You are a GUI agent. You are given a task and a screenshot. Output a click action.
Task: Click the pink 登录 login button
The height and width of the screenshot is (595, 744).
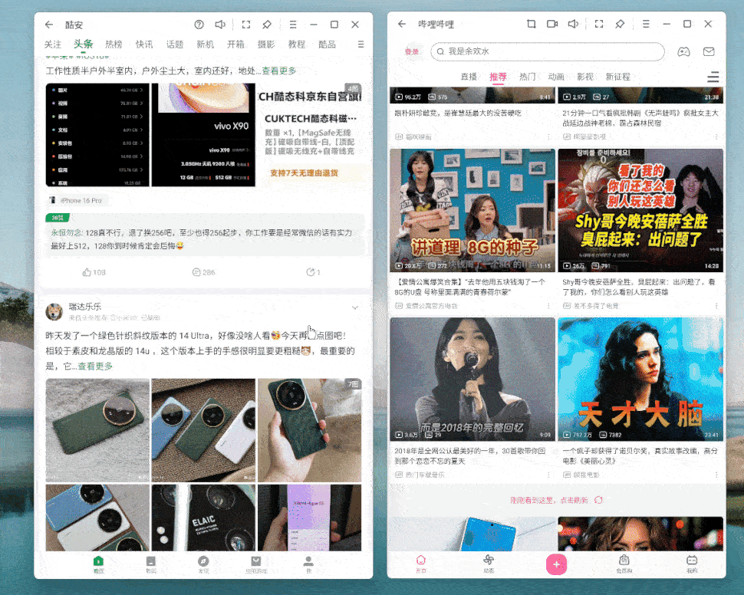[412, 52]
